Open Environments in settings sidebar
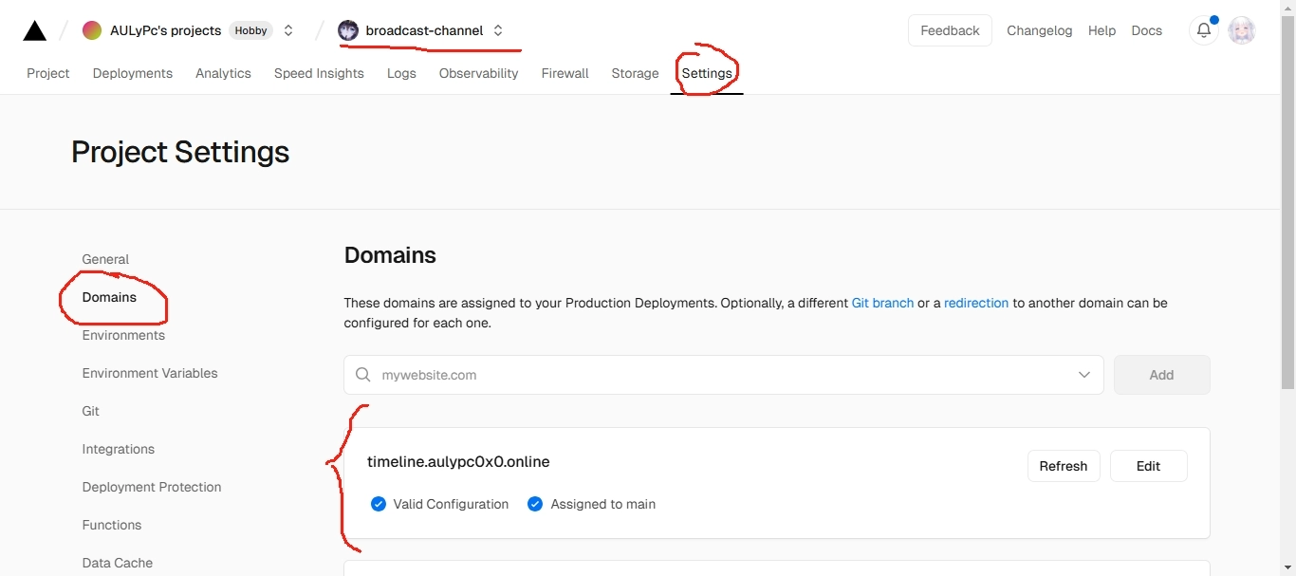The image size is (1296, 576). (123, 335)
